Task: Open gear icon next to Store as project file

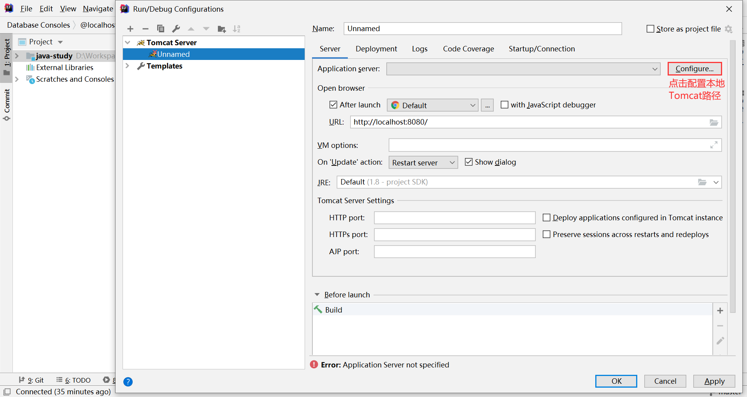Action: [x=729, y=29]
